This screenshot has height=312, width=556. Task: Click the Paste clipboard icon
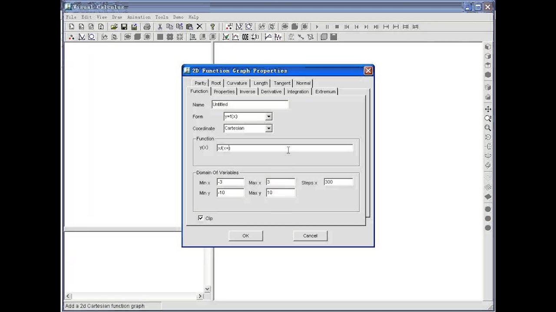coord(189,26)
